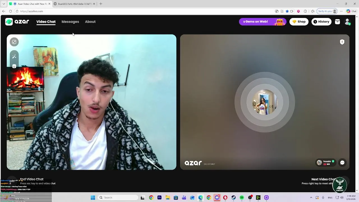Open a new browser tab

(x=101, y=4)
